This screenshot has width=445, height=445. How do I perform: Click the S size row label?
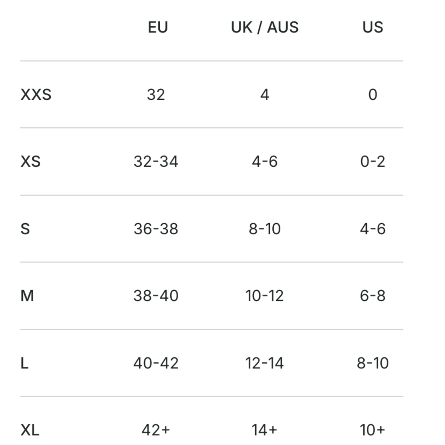(x=25, y=229)
